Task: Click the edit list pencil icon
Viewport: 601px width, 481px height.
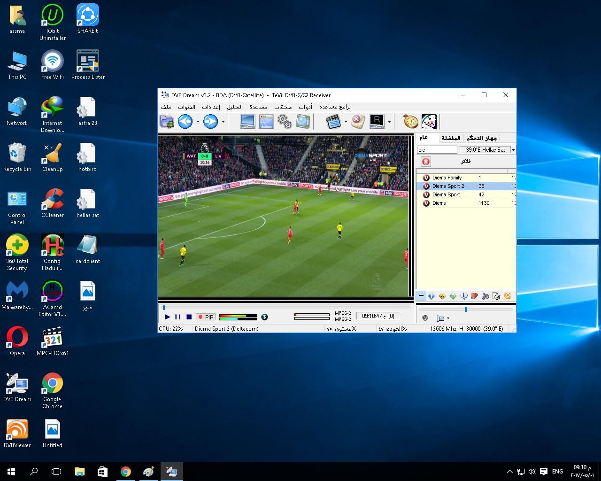Action: 496,296
